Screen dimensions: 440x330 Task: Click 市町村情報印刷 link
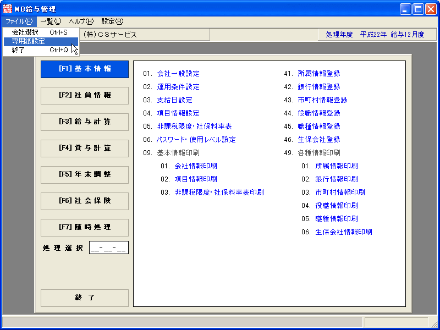click(340, 193)
